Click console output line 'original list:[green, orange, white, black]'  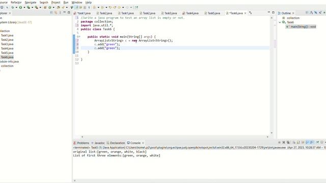coord(110,151)
